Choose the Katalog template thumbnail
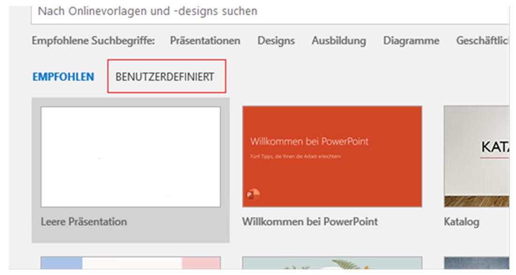Screen dimensions: 516x275 point(477,156)
